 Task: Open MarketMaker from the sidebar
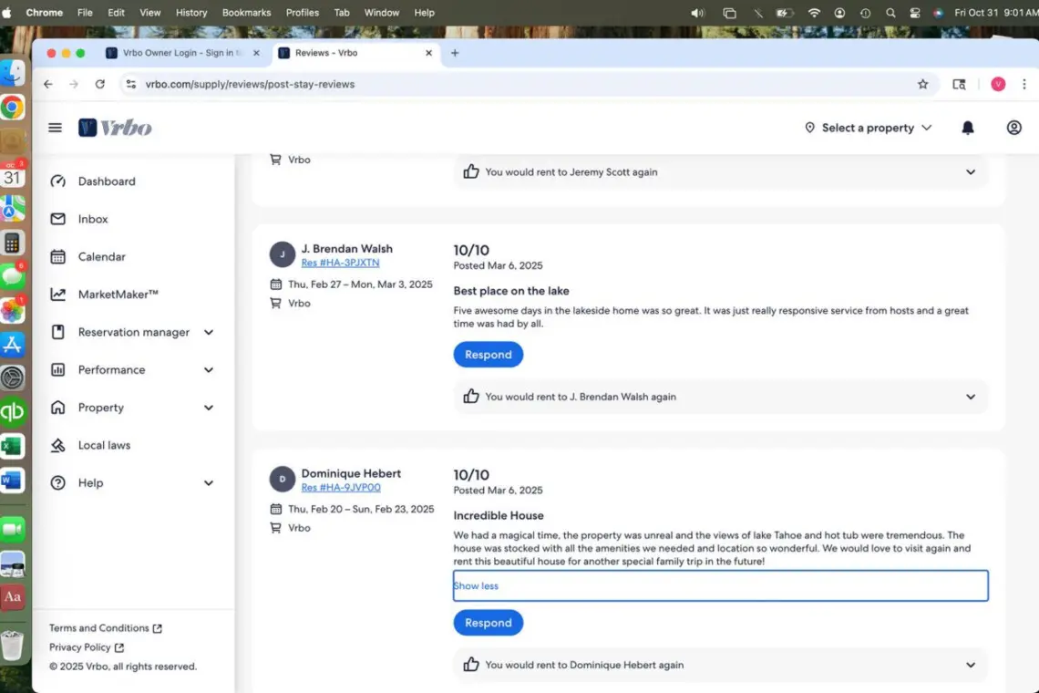118,295
